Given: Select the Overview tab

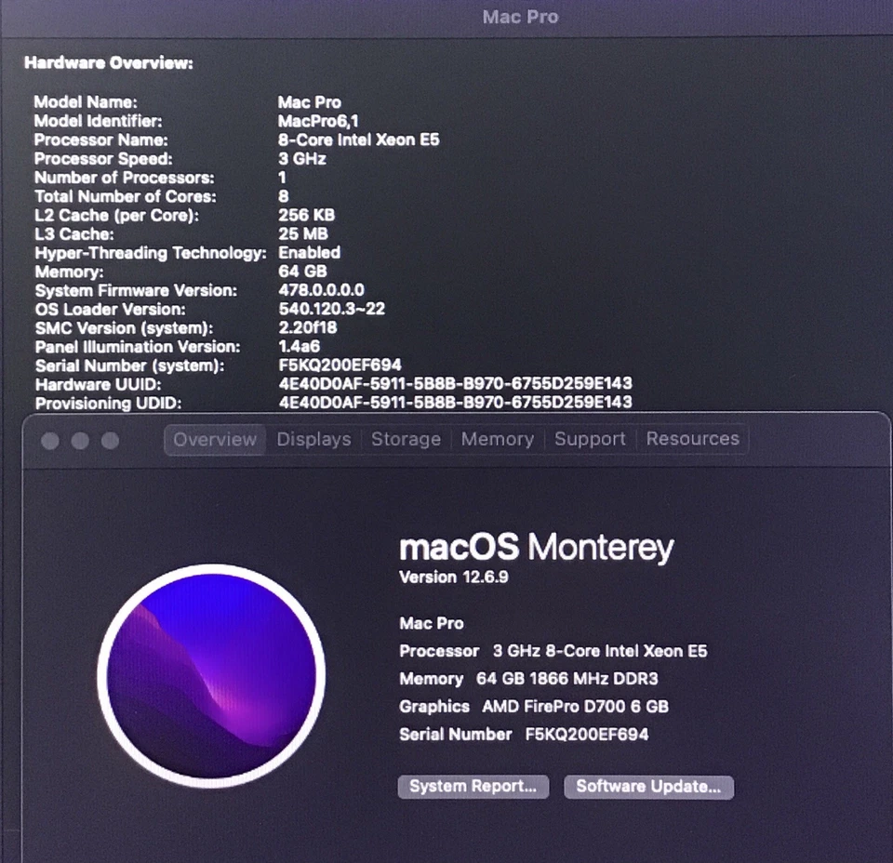Looking at the screenshot, I should pyautogui.click(x=215, y=439).
